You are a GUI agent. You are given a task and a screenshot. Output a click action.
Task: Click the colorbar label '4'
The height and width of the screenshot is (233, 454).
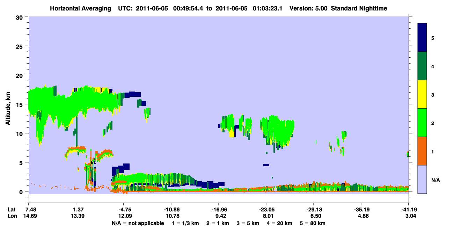click(433, 66)
